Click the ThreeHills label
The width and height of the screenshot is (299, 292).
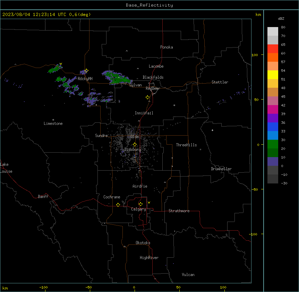(186, 145)
